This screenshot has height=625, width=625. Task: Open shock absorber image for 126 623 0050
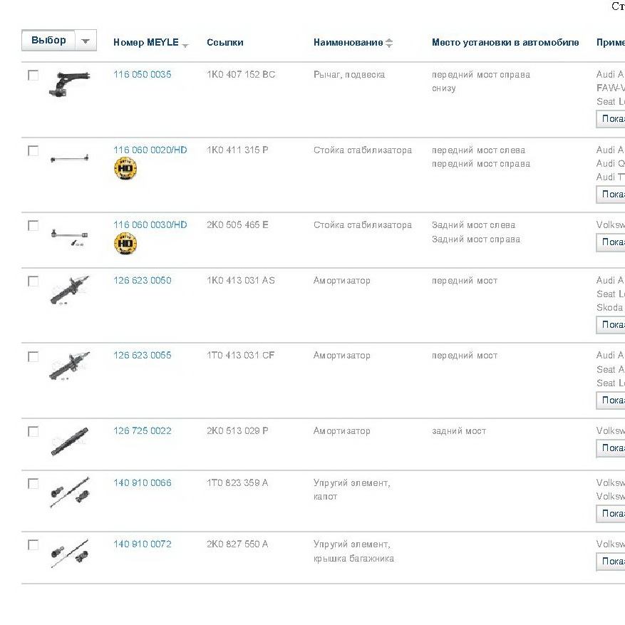(x=69, y=290)
